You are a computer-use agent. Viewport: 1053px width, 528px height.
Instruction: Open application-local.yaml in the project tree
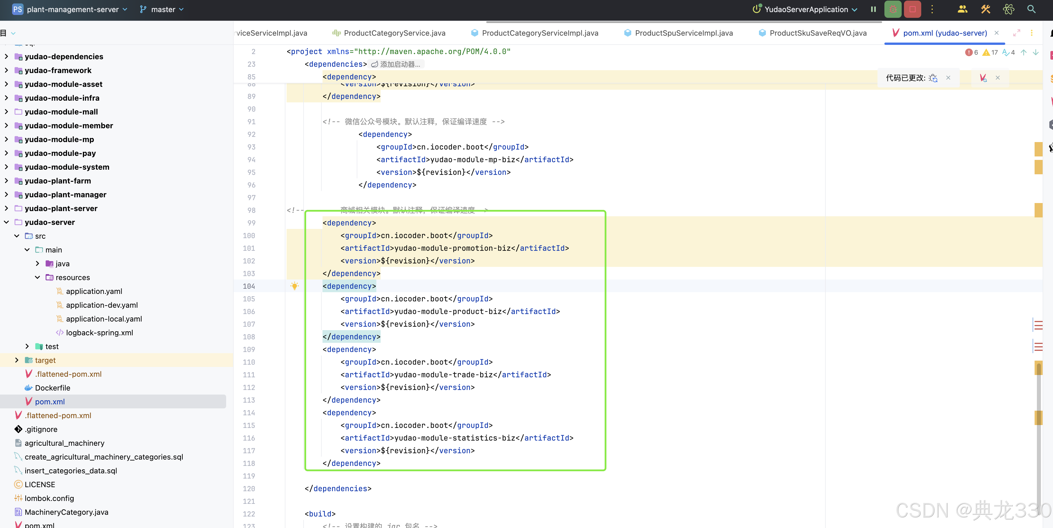point(104,319)
